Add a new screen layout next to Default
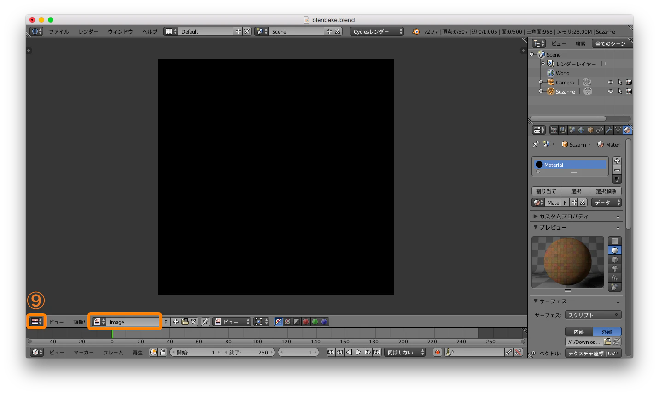Viewport: 659px width, 395px height. pyautogui.click(x=238, y=31)
